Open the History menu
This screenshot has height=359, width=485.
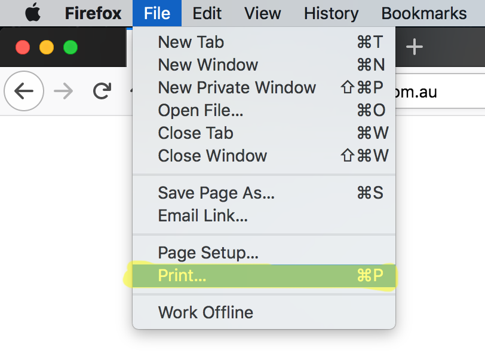click(331, 13)
